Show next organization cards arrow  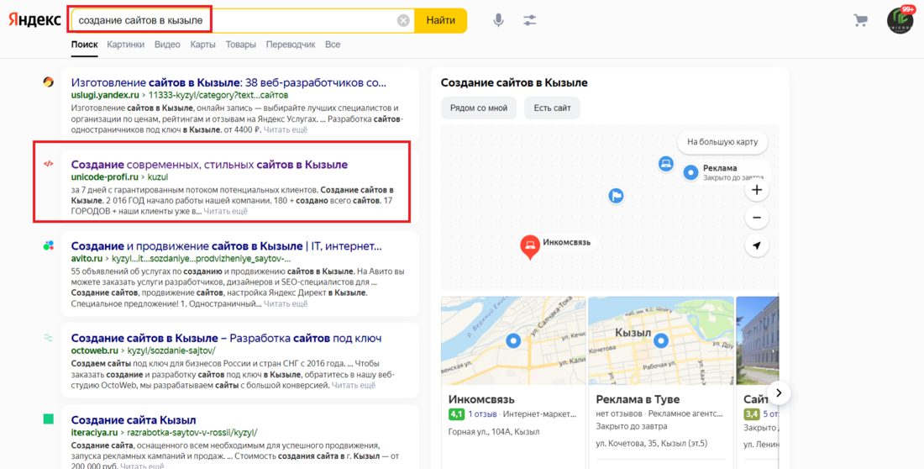click(779, 393)
